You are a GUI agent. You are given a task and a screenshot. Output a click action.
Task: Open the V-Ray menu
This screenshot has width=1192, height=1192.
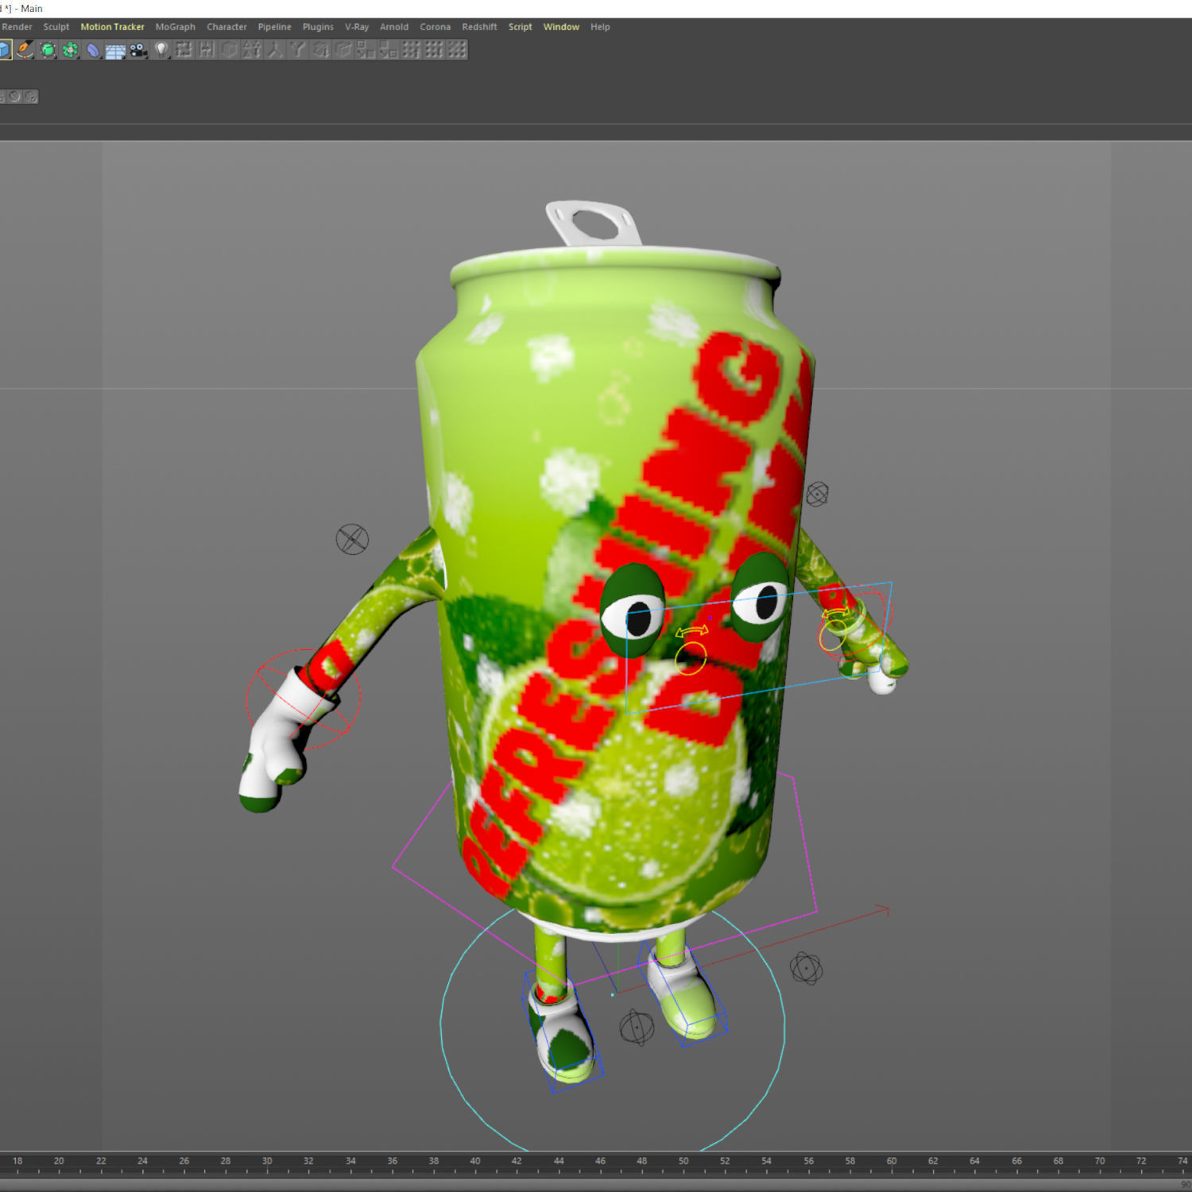357,27
